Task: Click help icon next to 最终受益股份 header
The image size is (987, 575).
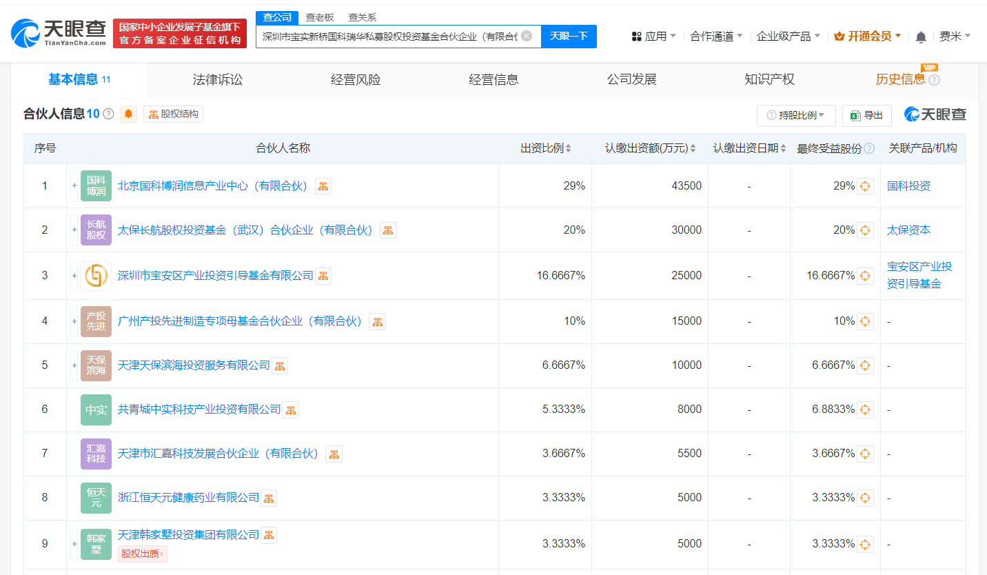Action: (869, 148)
